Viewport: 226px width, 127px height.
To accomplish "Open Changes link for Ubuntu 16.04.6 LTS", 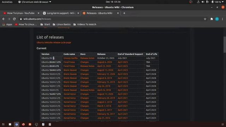I will pos(84,98).
